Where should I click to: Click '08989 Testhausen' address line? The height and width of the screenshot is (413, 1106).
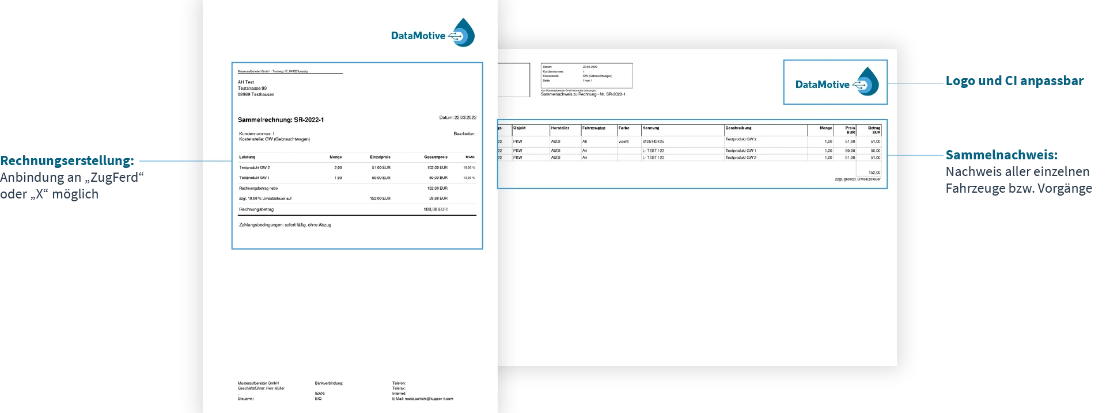(256, 94)
